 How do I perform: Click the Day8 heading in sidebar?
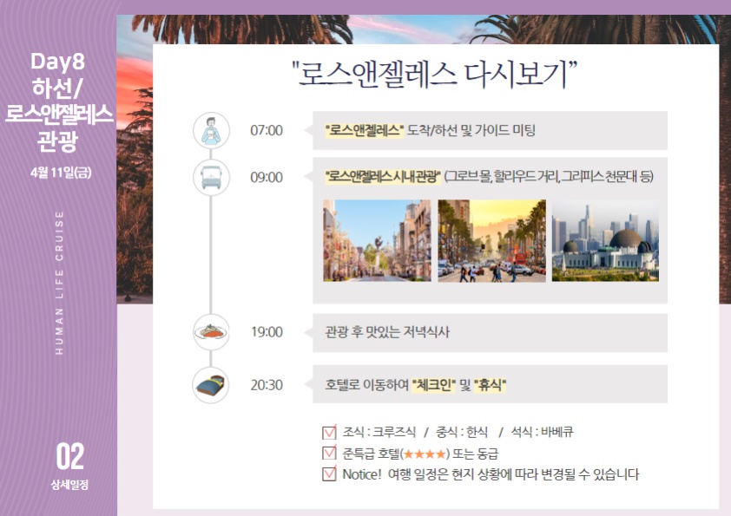pyautogui.click(x=58, y=61)
